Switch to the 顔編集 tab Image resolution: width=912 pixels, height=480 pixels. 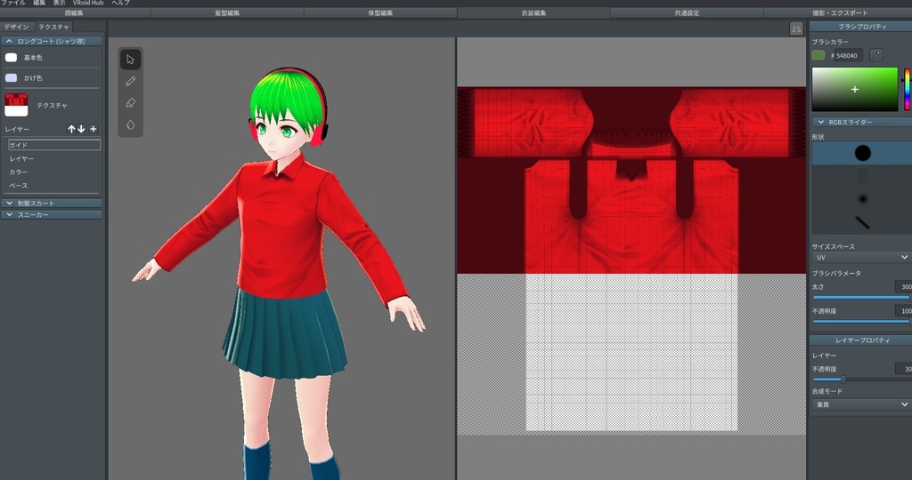pos(75,12)
